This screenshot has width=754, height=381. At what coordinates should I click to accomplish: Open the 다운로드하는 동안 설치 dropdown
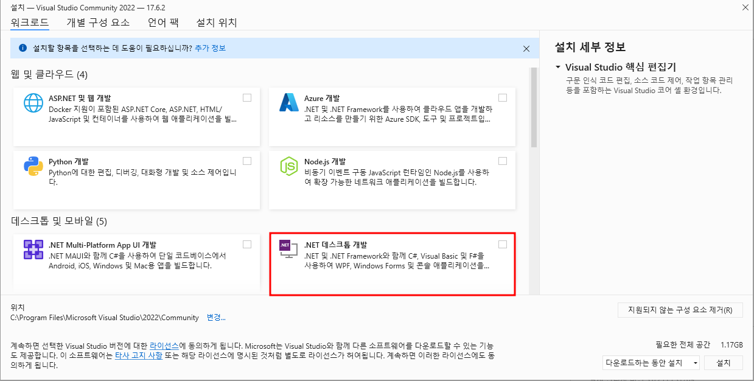pos(651,363)
